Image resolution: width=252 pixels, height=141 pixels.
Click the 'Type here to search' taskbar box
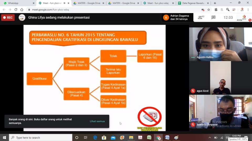(x=40, y=138)
